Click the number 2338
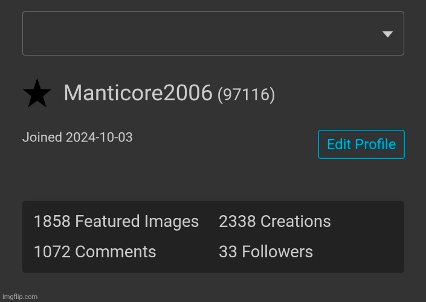 point(237,222)
